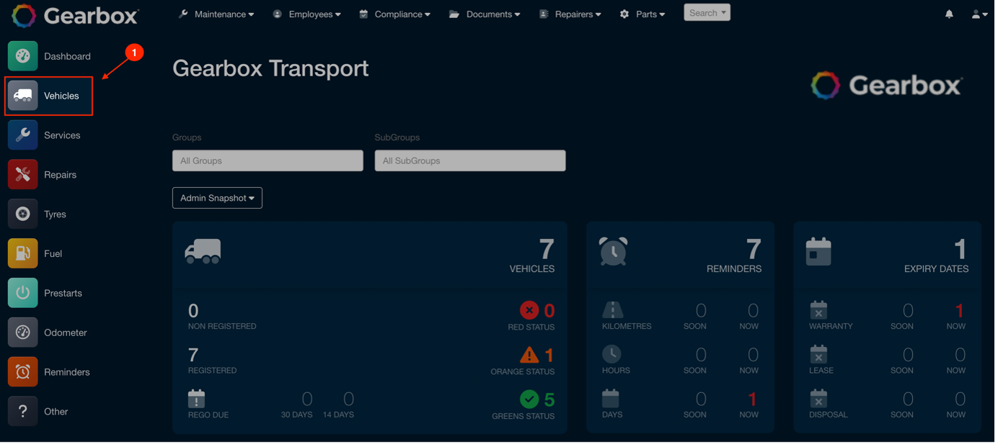Open the Repairs tools icon
The height and width of the screenshot is (444, 998).
click(x=22, y=174)
